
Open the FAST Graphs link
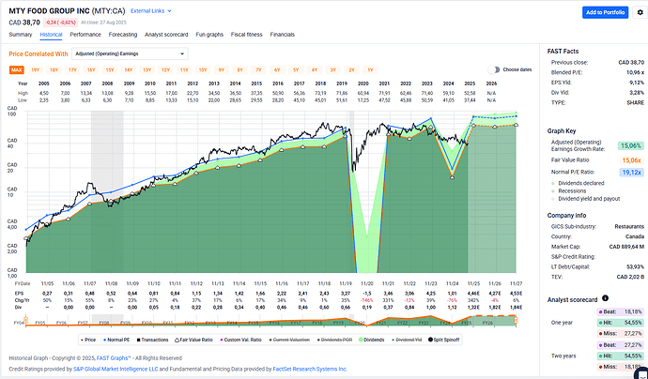(114, 358)
